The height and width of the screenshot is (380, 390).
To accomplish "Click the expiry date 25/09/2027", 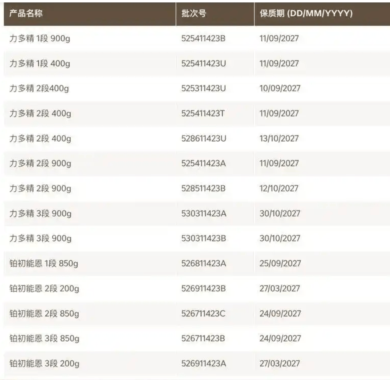I will coord(280,263).
